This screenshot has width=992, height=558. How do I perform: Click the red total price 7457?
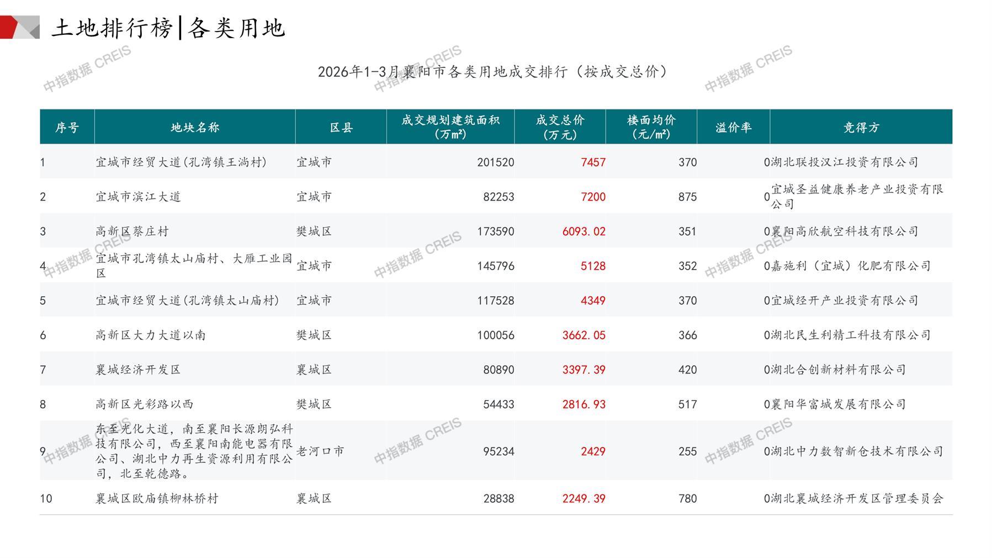593,162
